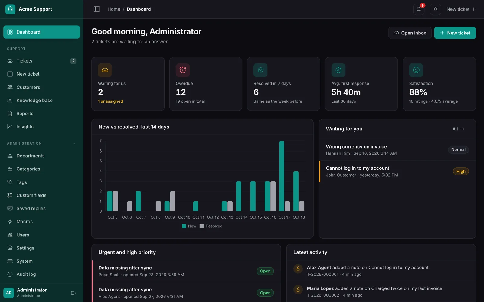The image size is (484, 302).
Task: Click the Macros lightning icon
Action: point(10,222)
